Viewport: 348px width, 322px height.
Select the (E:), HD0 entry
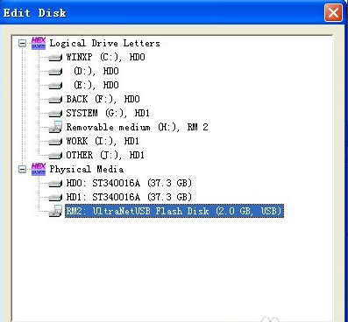[96, 85]
